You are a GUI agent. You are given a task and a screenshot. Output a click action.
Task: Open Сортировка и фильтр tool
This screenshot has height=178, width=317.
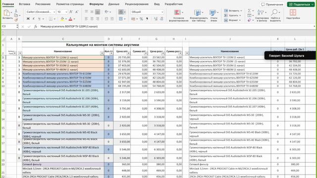pyautogui.click(x=262, y=15)
